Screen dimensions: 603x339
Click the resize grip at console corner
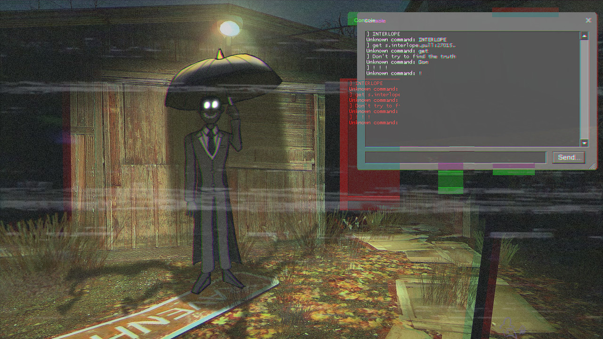click(593, 166)
